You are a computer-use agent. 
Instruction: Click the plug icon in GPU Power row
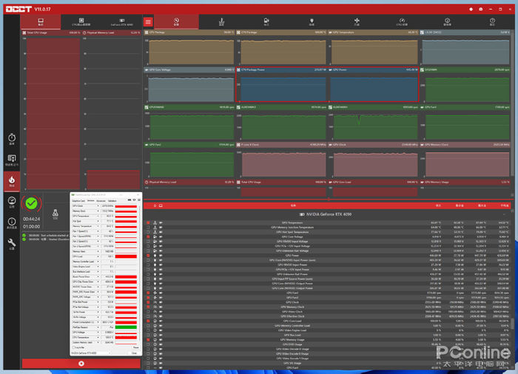coord(155,256)
